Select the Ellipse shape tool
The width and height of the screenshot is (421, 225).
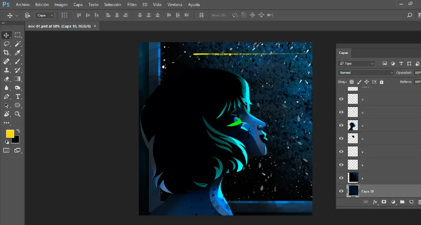point(18,105)
